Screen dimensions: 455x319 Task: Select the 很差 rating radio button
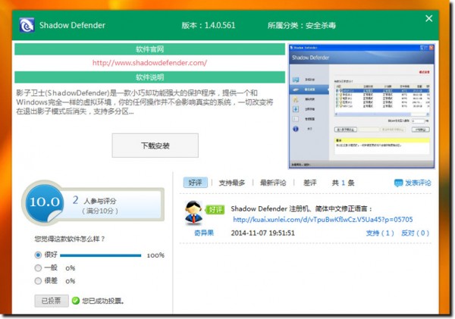coord(38,280)
